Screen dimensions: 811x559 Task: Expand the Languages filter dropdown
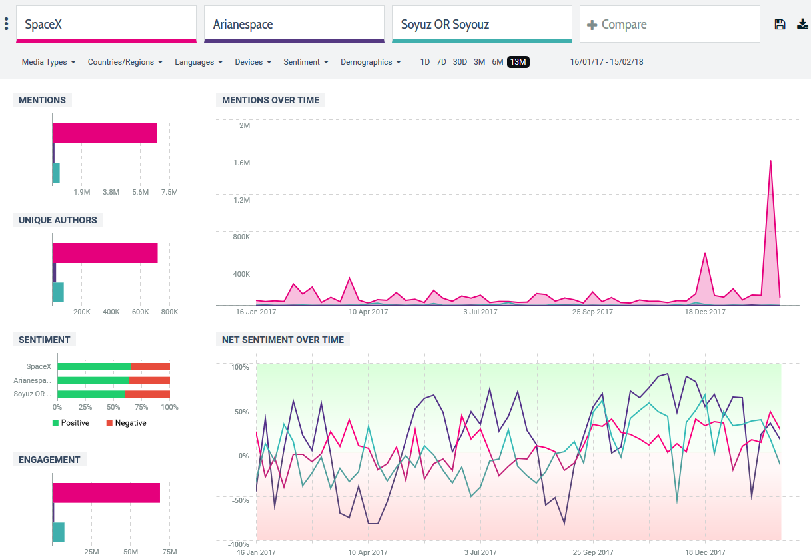[x=199, y=62]
